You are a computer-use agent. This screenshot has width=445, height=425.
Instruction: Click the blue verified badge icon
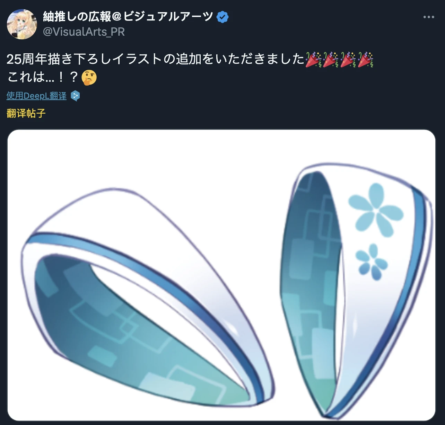click(222, 17)
